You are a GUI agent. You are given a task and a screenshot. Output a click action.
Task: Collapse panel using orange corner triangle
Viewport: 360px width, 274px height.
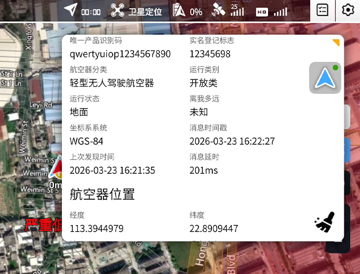click(x=336, y=42)
